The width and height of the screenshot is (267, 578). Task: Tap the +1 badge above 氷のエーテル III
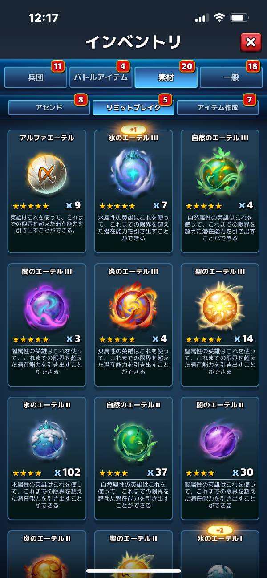pyautogui.click(x=133, y=129)
